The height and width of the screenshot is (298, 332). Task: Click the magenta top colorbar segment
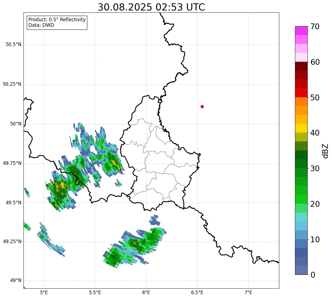click(x=301, y=31)
